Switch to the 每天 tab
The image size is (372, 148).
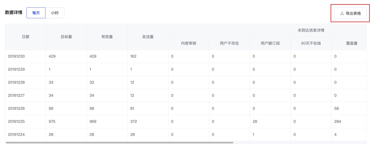point(36,13)
